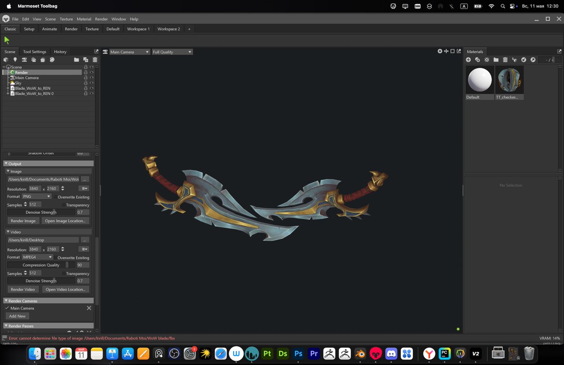Collapse the Output section

click(6, 163)
